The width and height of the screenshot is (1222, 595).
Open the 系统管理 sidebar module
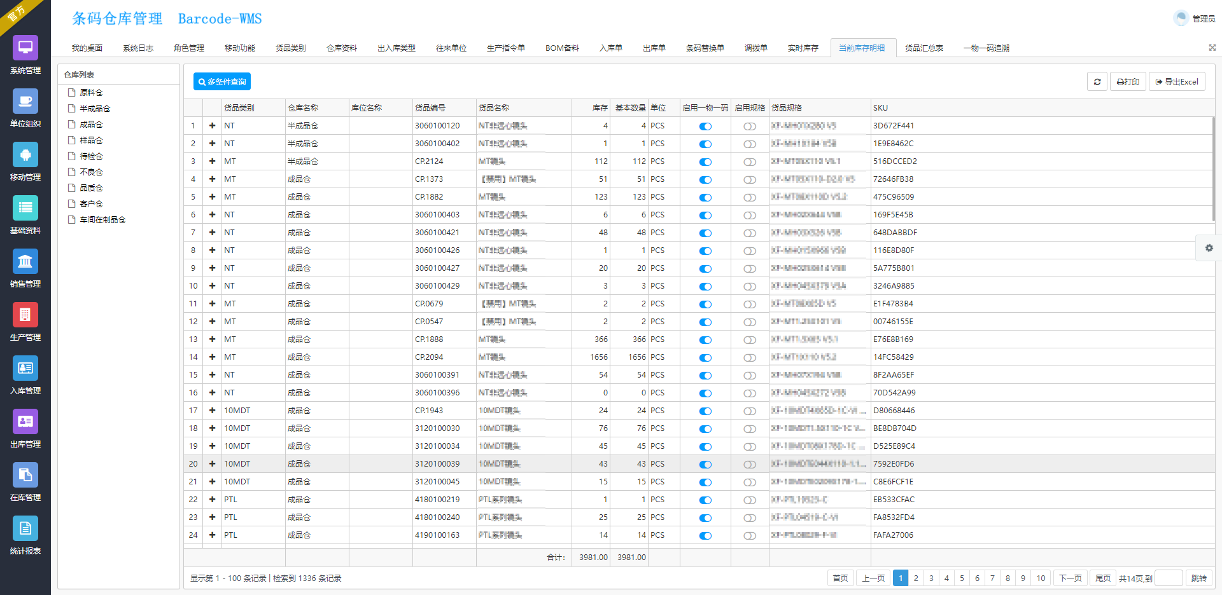point(25,55)
